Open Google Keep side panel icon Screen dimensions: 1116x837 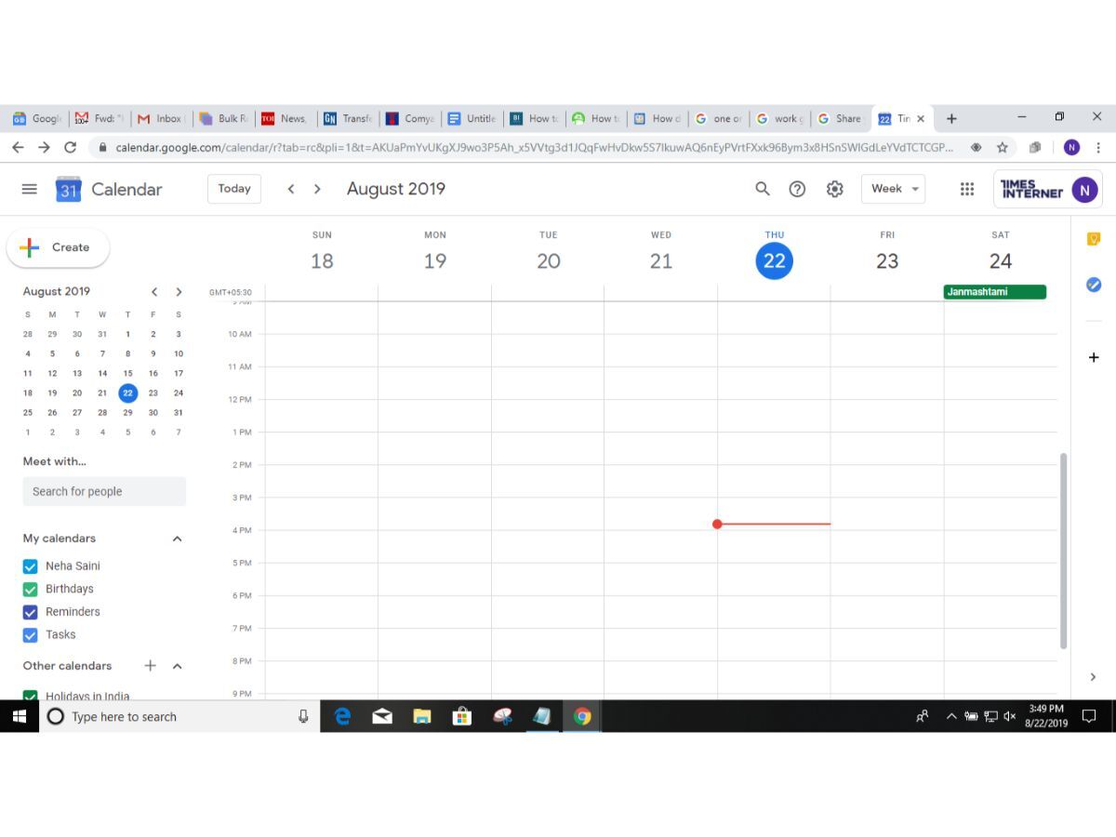click(x=1094, y=240)
